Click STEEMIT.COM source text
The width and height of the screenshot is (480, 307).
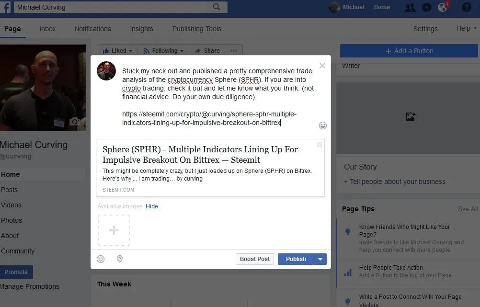118,190
